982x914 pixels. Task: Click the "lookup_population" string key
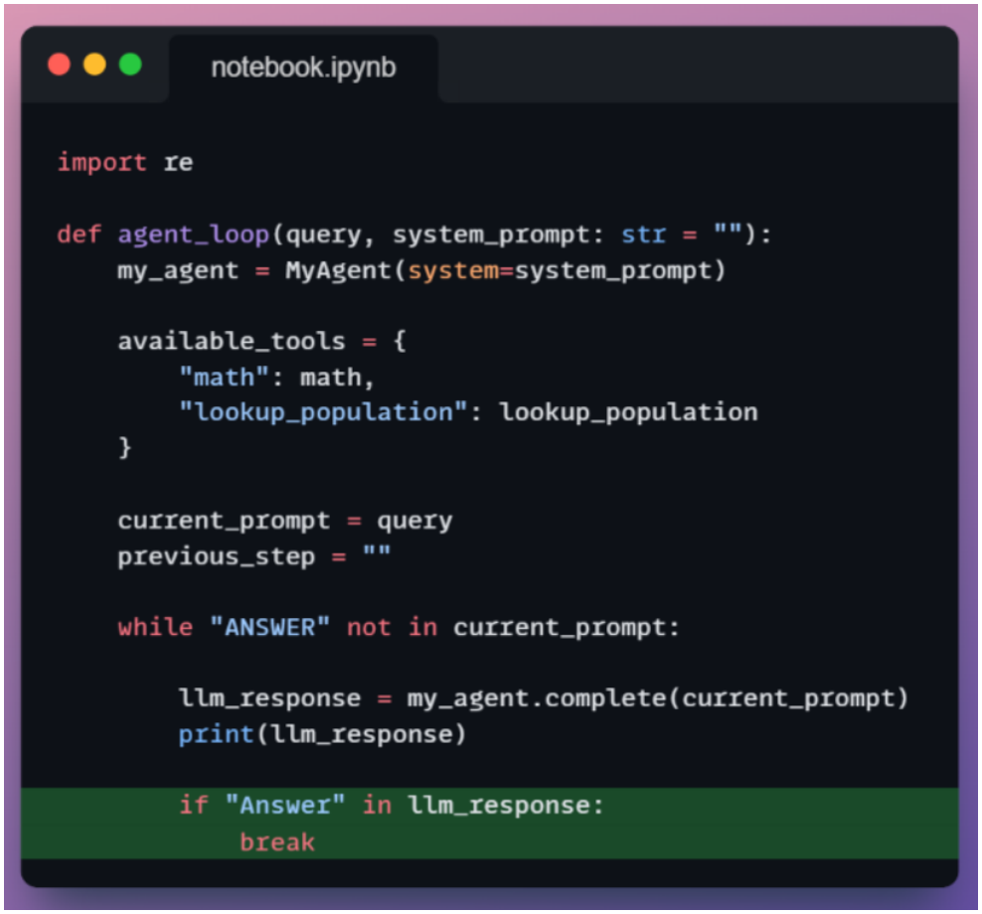click(x=323, y=412)
